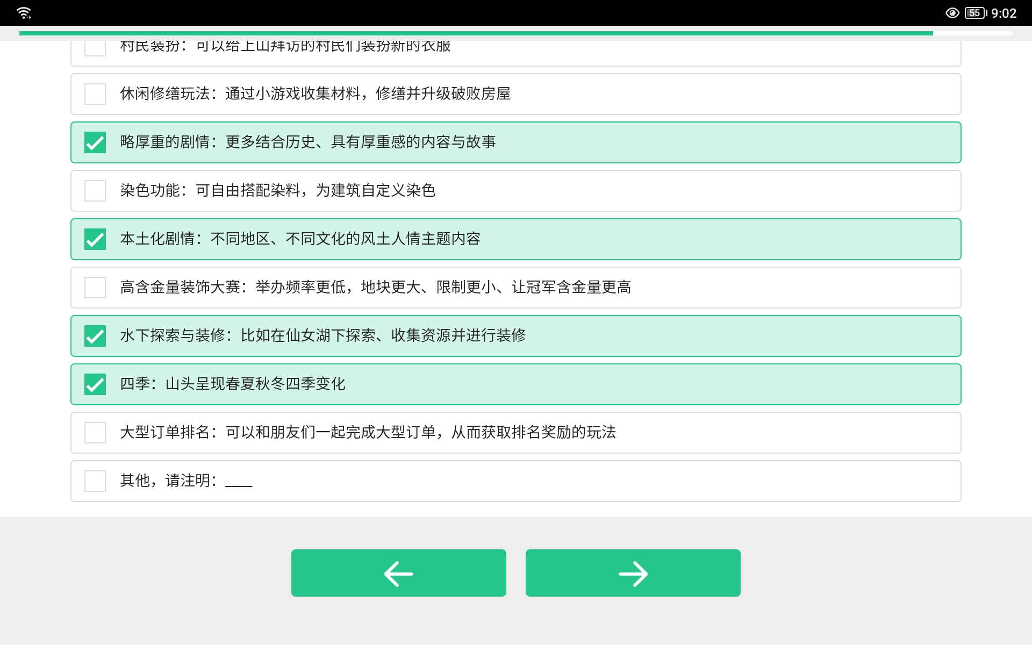Click the text 可自由搭配染料，为建筑自定义染色
Image resolution: width=1032 pixels, height=645 pixels.
point(316,190)
